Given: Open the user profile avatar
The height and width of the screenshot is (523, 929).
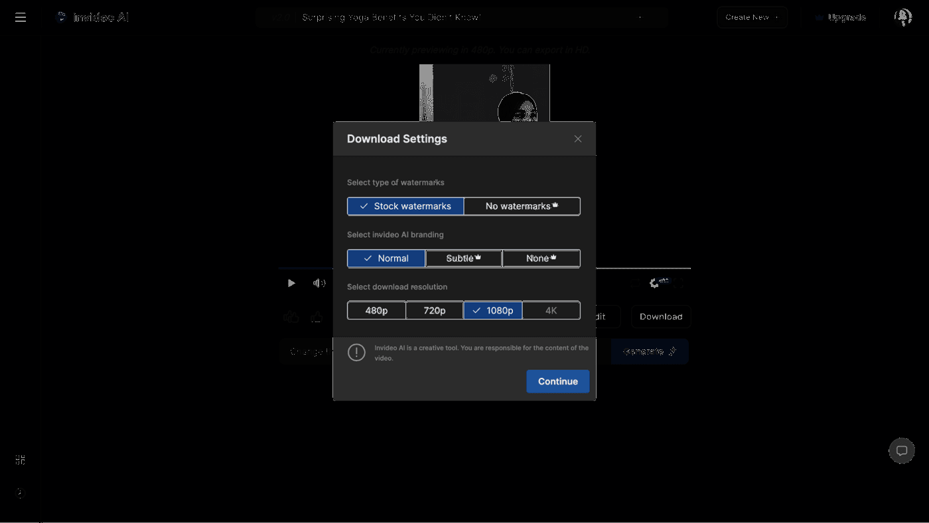Looking at the screenshot, I should coord(902,17).
